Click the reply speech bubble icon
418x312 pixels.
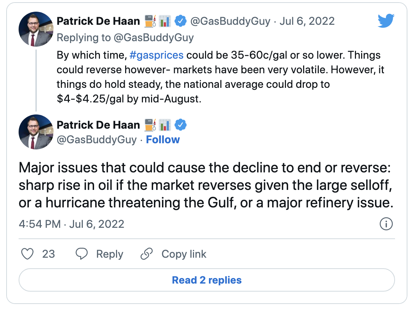[82, 254]
